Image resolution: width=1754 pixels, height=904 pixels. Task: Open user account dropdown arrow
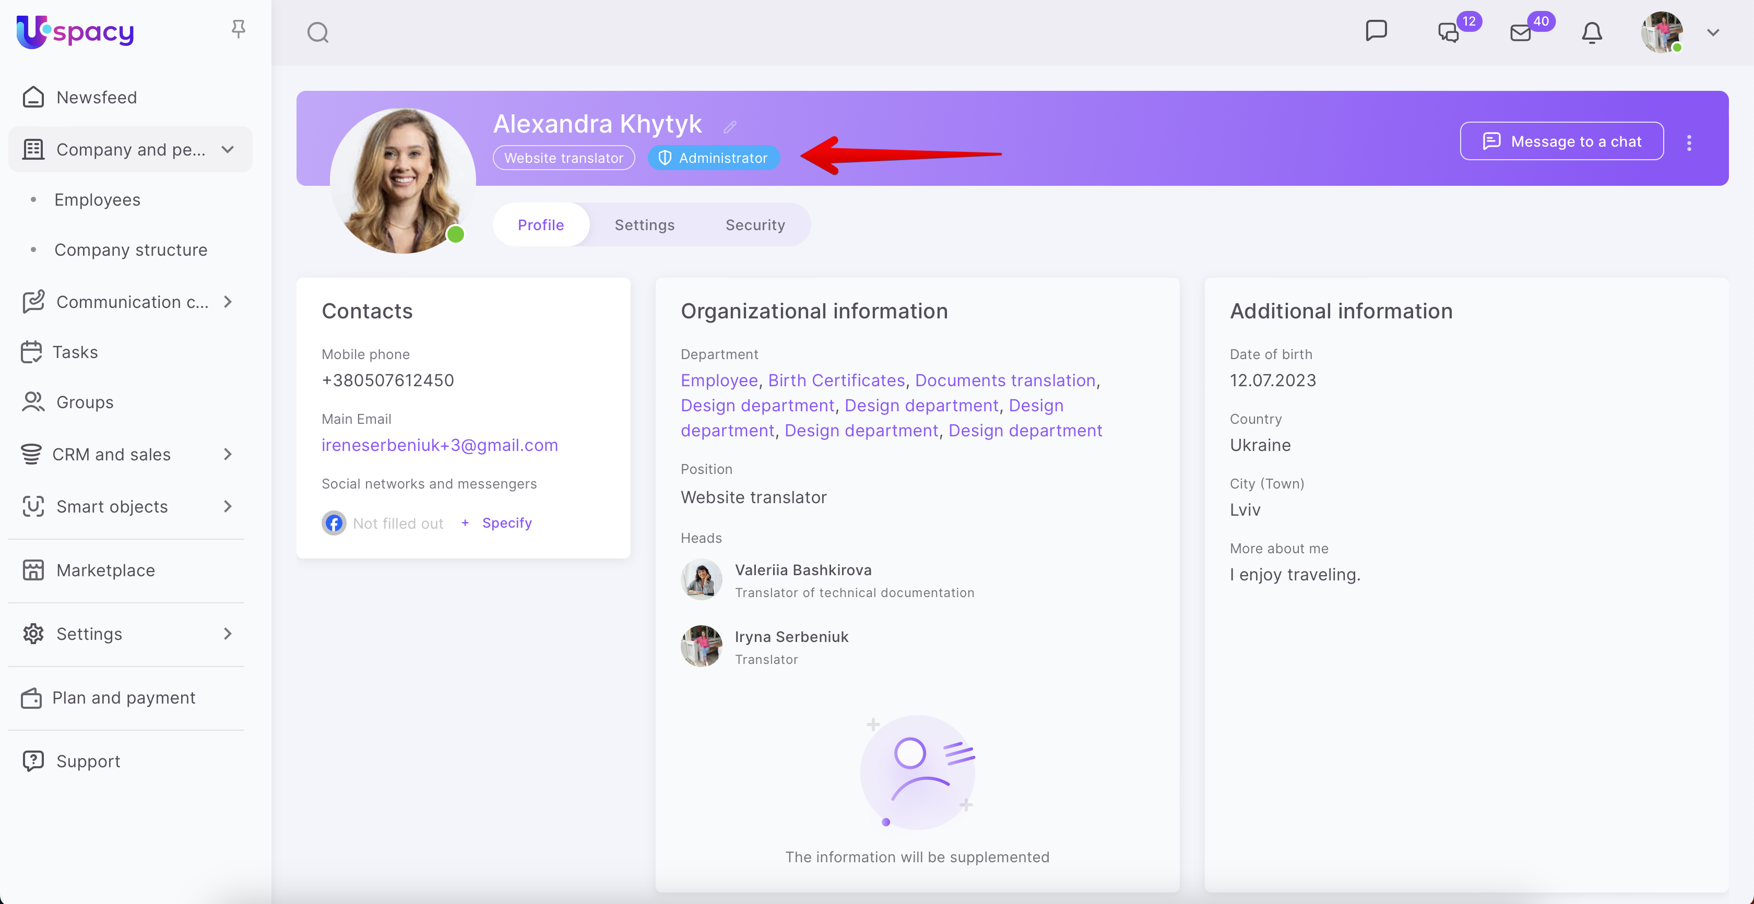pos(1713,33)
